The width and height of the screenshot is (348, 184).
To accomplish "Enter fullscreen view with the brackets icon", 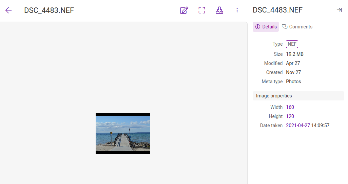I will tap(202, 10).
